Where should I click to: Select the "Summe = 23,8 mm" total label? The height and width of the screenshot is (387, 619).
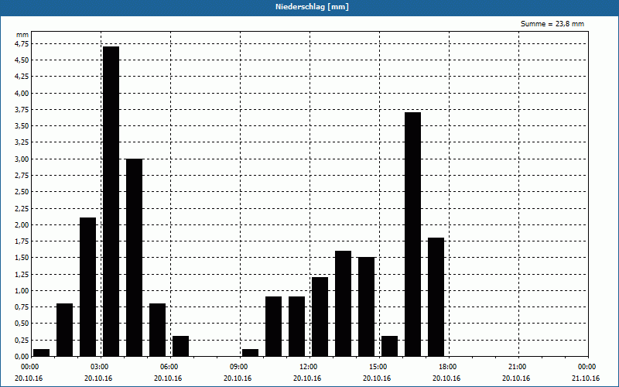(552, 24)
